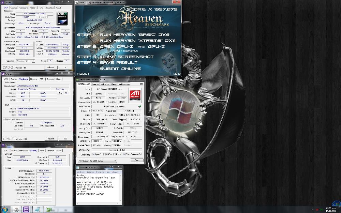Click the taskbar clock showing 03:53 p.m.
Image resolution: width=341 pixels, height=213 pixels.
(x=331, y=210)
